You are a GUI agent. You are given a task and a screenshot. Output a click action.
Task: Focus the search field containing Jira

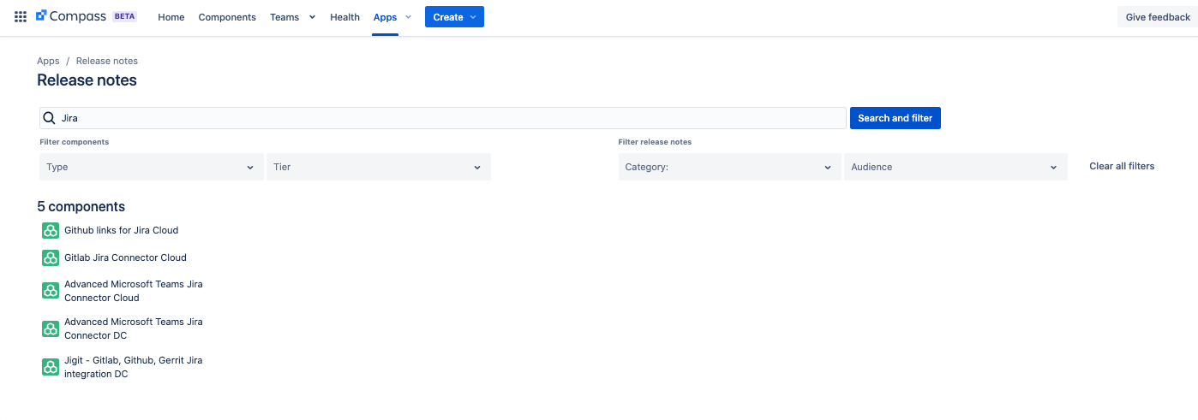pyautogui.click(x=446, y=118)
